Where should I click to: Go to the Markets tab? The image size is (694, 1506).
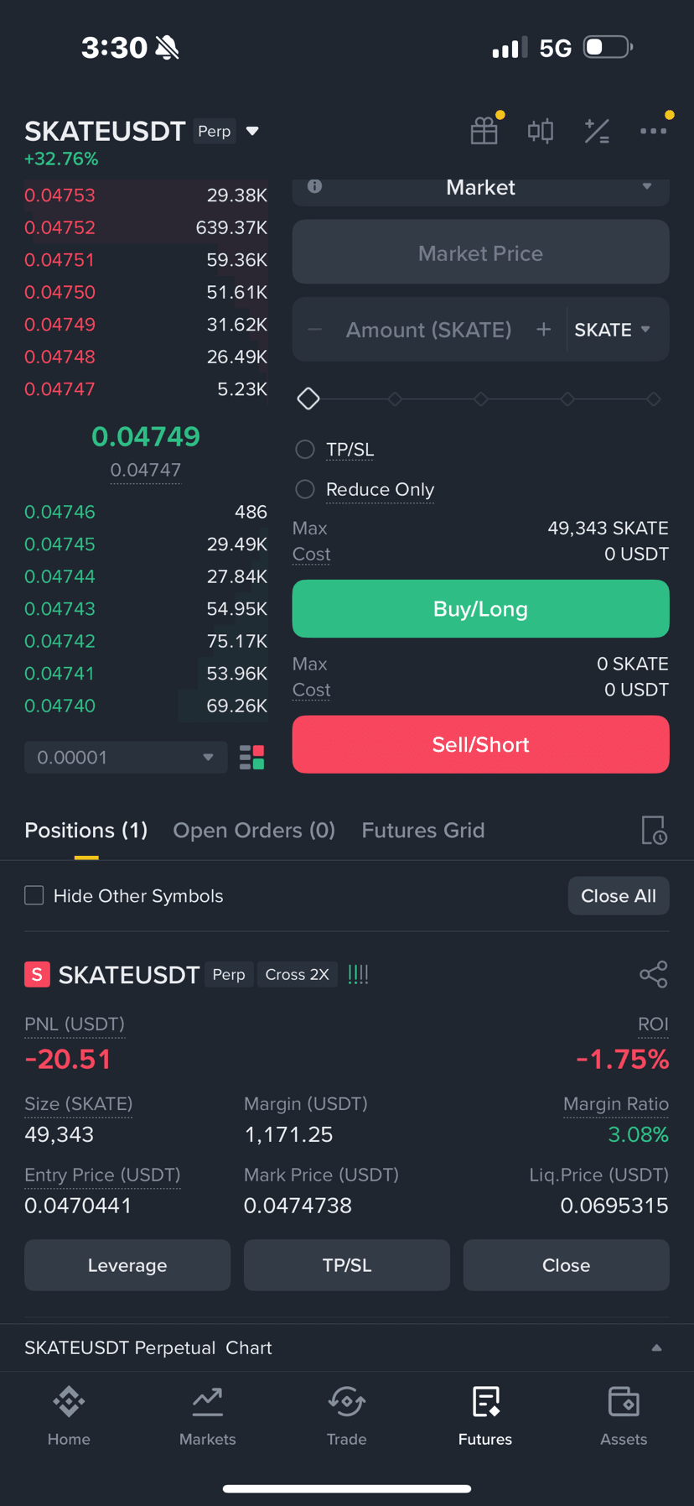208,1417
